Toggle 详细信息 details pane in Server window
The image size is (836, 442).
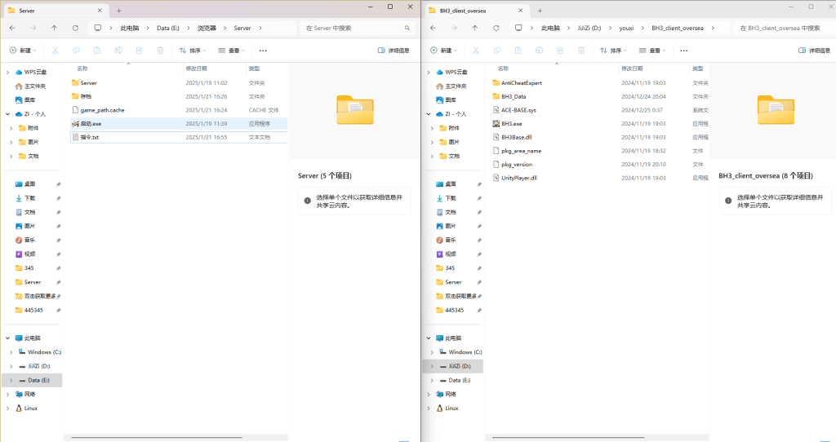(394, 50)
